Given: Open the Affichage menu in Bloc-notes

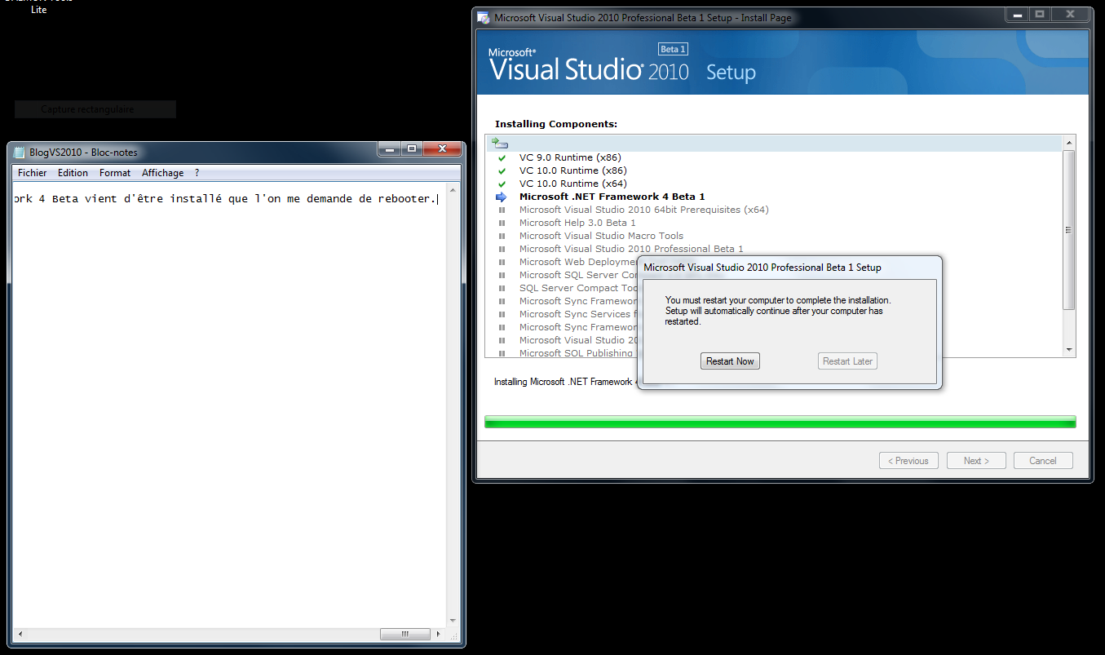Looking at the screenshot, I should click(x=163, y=173).
